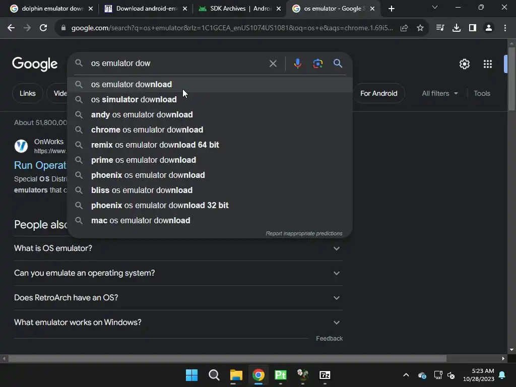Open a new browser tab
The height and width of the screenshot is (387, 516).
pos(391,9)
